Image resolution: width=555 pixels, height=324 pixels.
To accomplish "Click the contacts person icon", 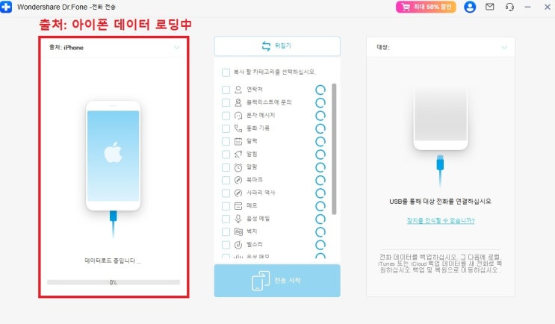I will click(238, 90).
